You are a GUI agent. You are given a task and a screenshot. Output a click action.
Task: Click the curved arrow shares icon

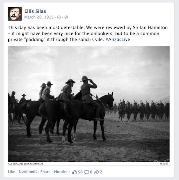click(96, 172)
